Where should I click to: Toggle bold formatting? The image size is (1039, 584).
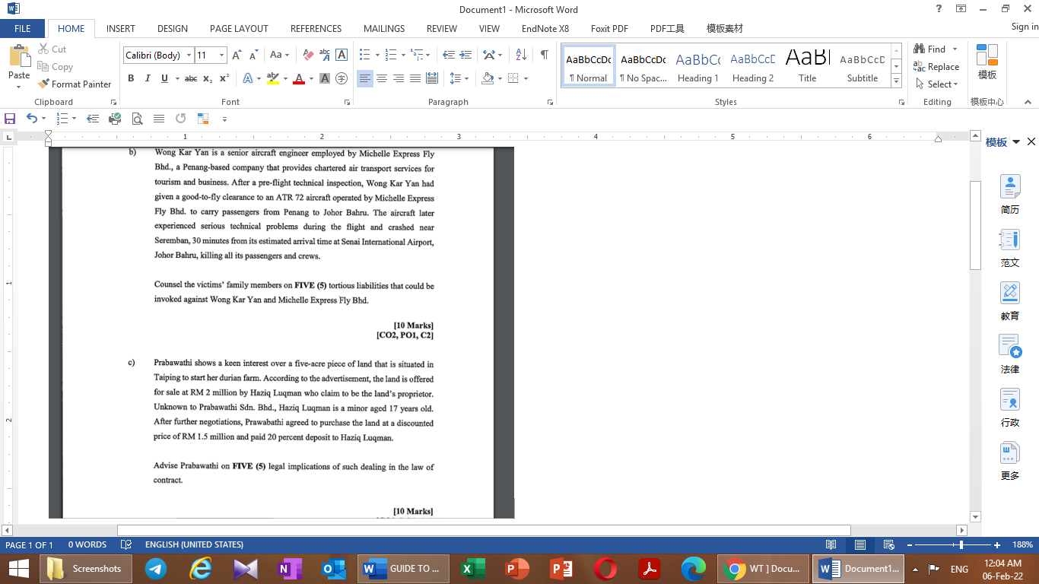pos(131,78)
